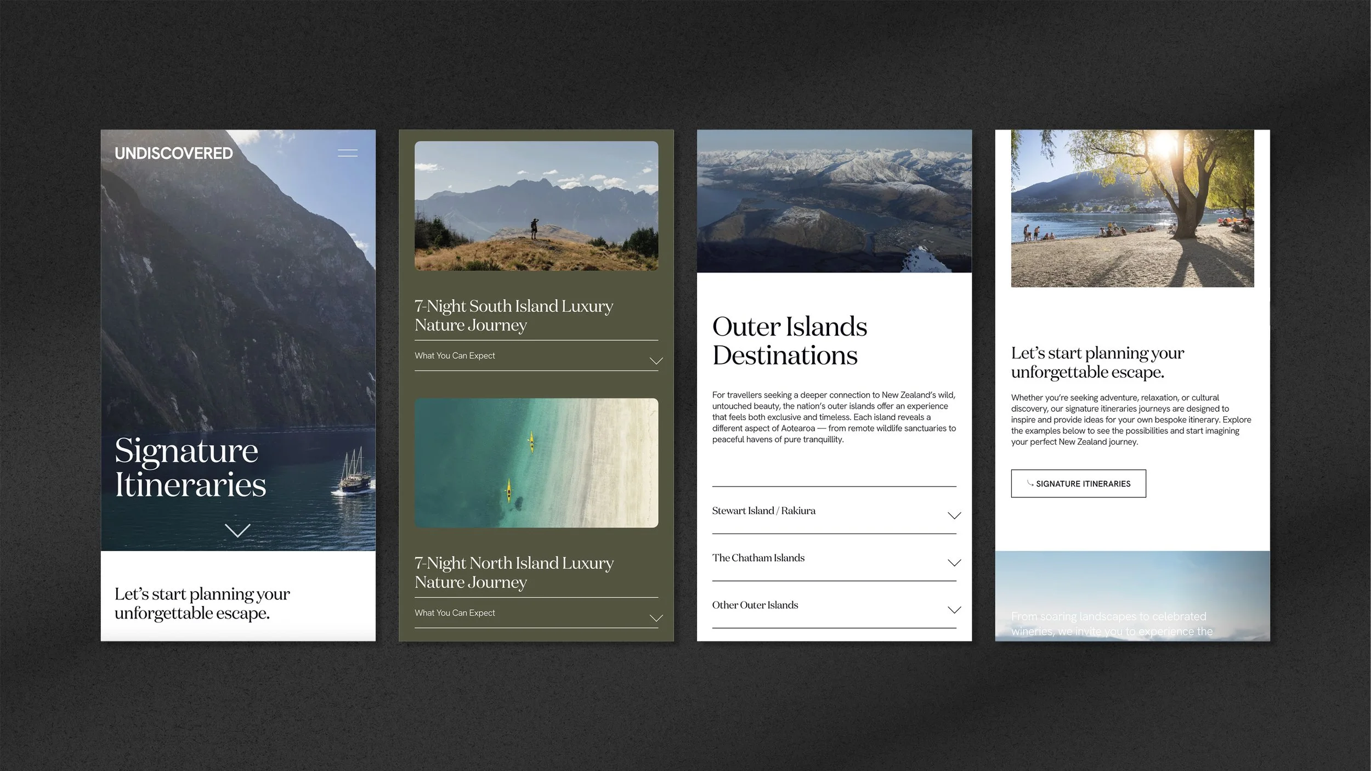Open the 7-Night North Island Luxury Nature Journey

coord(514,572)
